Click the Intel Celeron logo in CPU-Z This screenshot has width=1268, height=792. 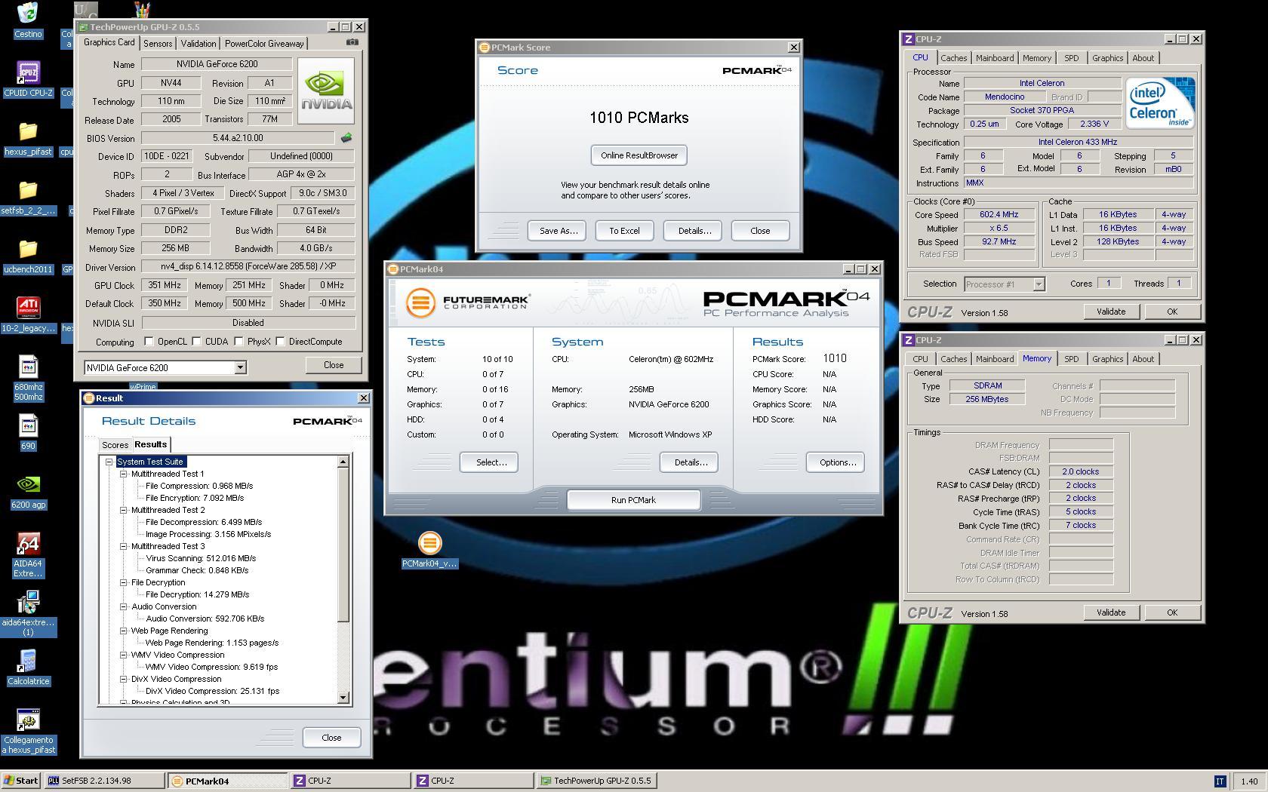[x=1159, y=103]
